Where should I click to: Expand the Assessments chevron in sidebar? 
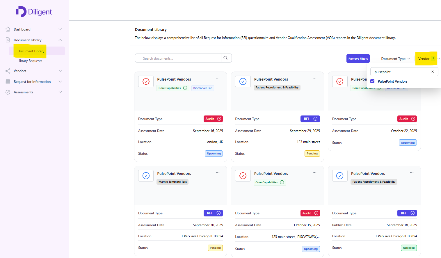click(60, 92)
